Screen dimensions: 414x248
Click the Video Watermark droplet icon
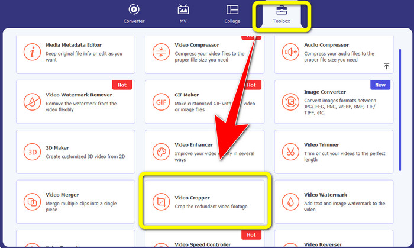[290, 202]
